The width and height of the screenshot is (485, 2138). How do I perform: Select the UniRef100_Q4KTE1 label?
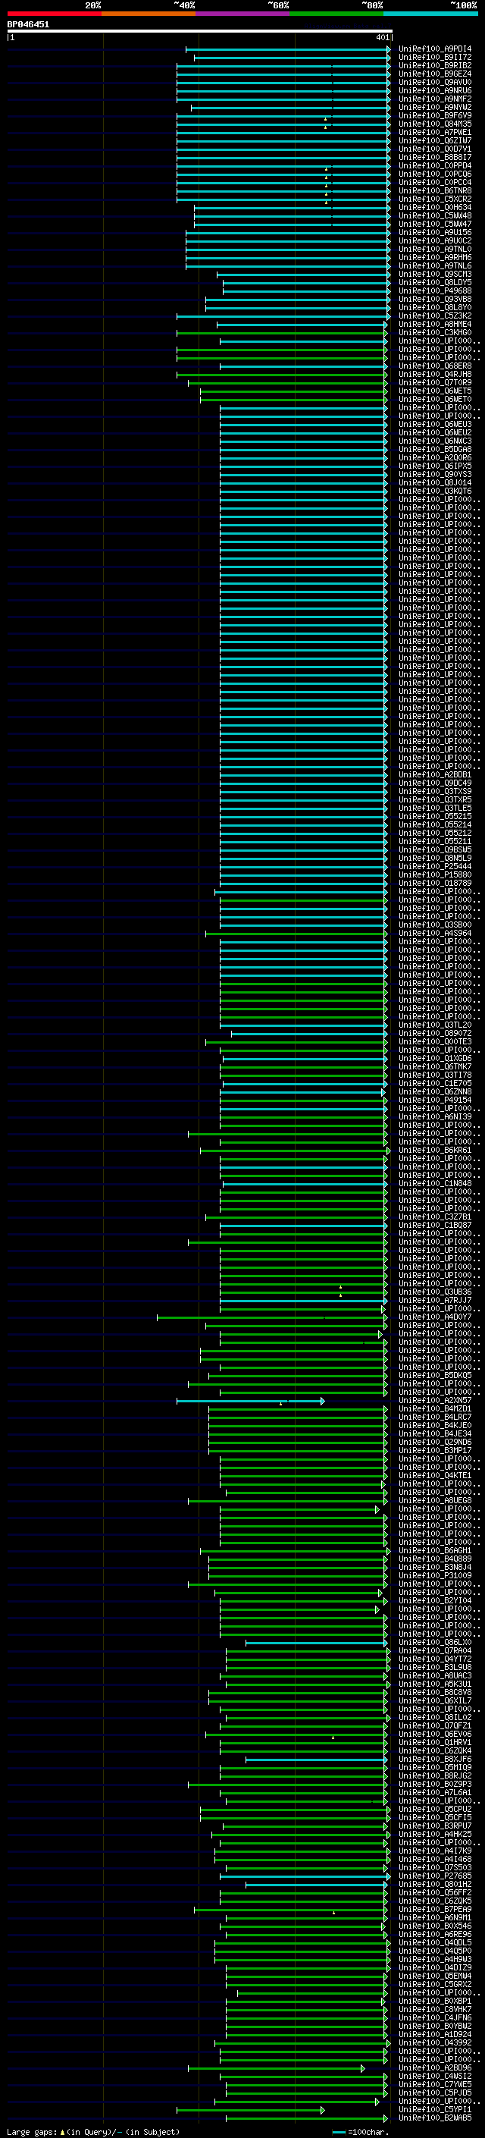point(435,1476)
